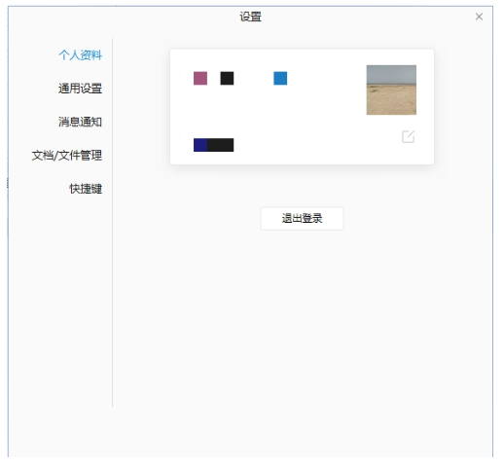504x465 pixels.
Task: Click the 退出登录 button
Action: tap(302, 218)
